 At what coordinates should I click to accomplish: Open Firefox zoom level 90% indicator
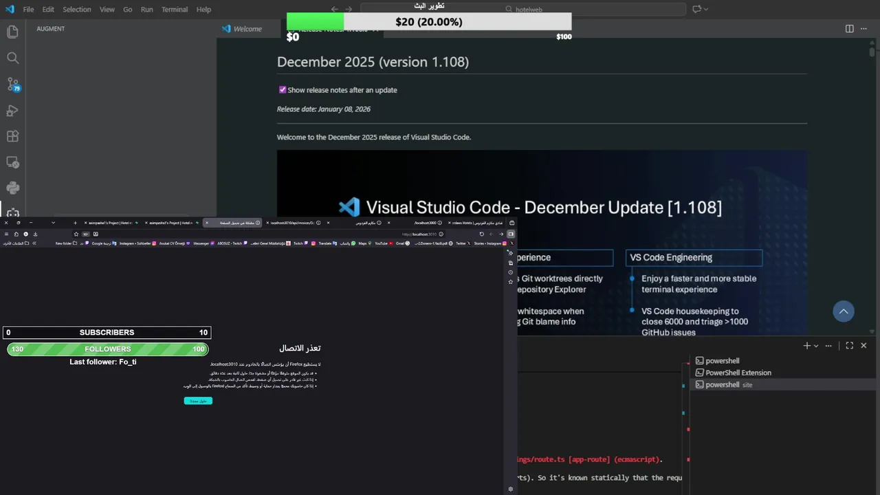(86, 234)
